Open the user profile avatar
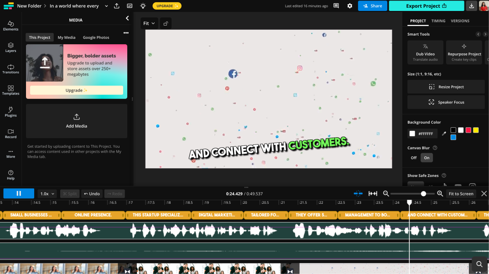This screenshot has width=489, height=274. point(484,6)
